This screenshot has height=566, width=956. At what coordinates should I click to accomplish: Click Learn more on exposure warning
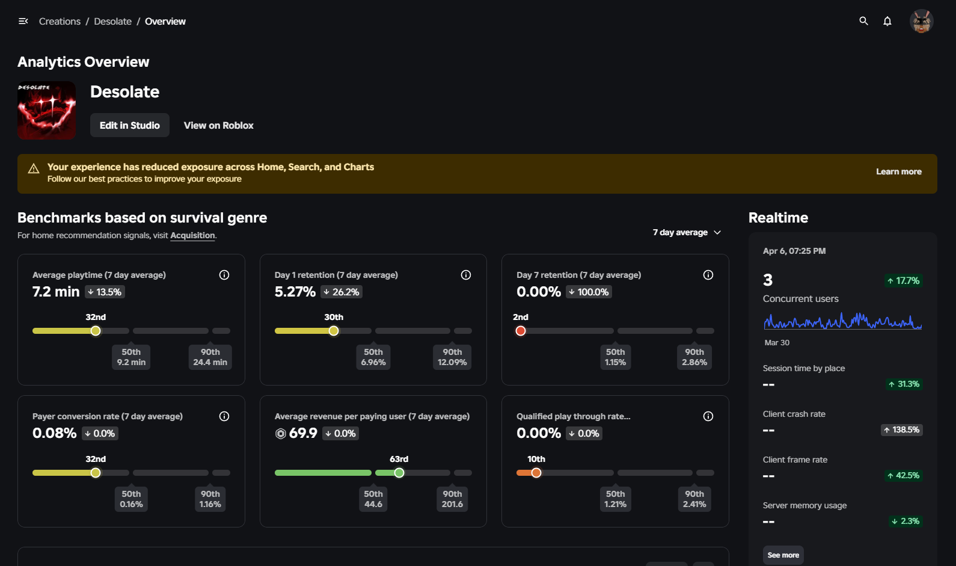click(x=898, y=171)
